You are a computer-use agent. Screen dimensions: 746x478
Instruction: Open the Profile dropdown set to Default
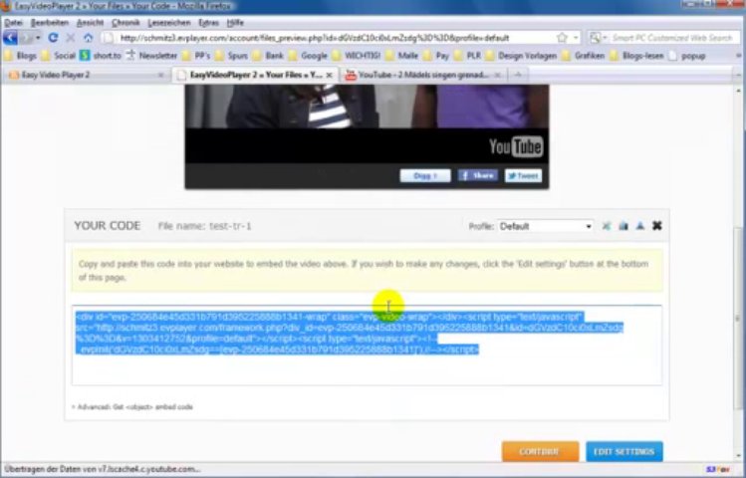click(545, 226)
